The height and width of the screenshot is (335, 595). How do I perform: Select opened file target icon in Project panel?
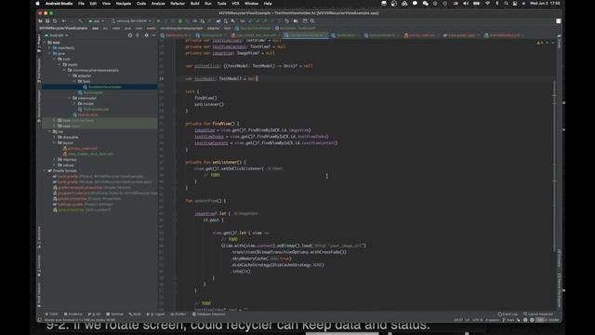tap(130, 35)
